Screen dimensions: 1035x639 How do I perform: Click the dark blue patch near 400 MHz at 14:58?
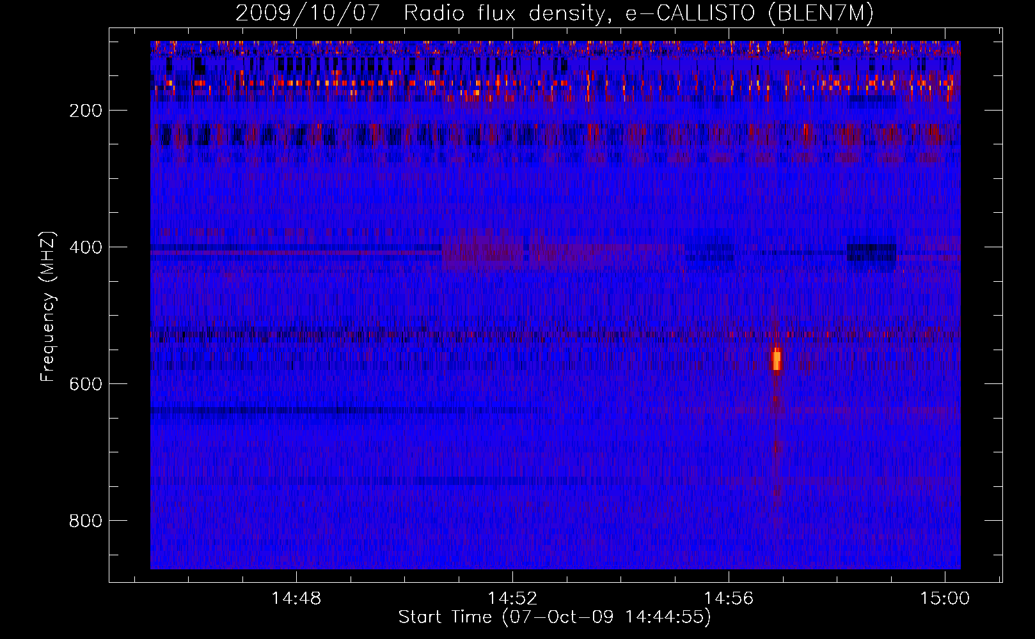coord(871,253)
